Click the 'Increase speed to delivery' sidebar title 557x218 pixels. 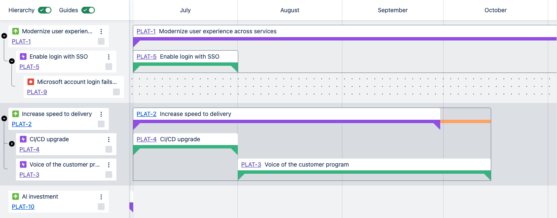(x=57, y=114)
